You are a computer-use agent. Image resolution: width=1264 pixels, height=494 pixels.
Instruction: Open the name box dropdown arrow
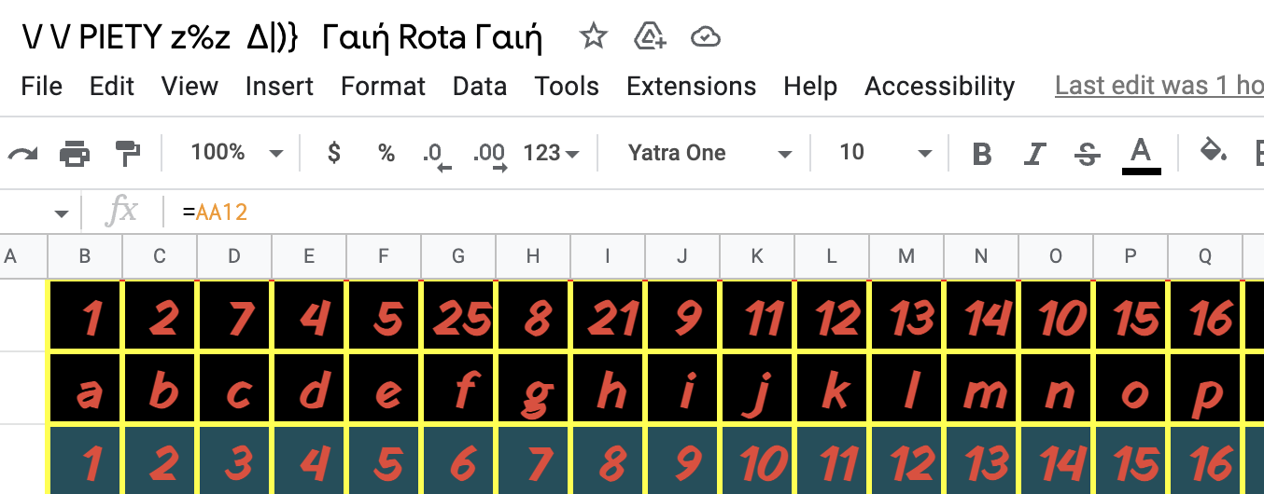[x=62, y=213]
